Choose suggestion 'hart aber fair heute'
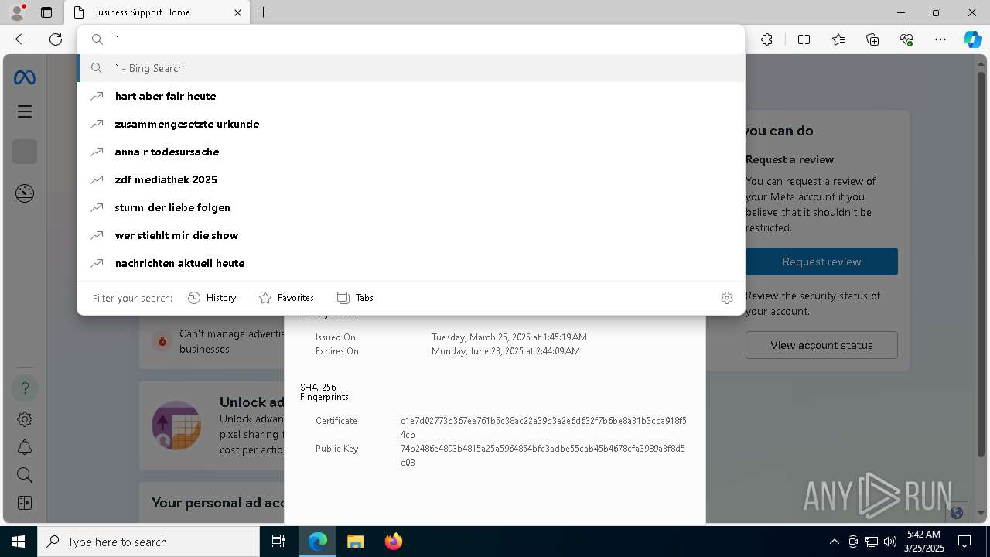 tap(411, 96)
